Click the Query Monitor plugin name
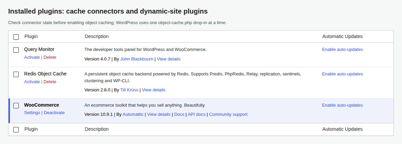Image resolution: width=402 pixels, height=144 pixels. (39, 49)
